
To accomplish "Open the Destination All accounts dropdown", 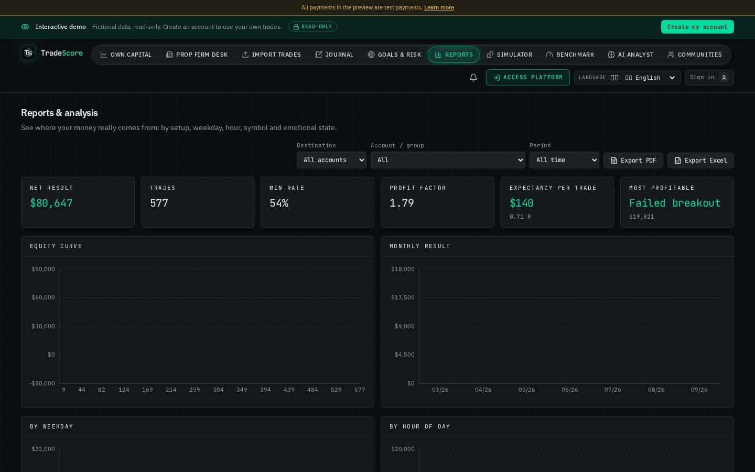I will point(331,160).
